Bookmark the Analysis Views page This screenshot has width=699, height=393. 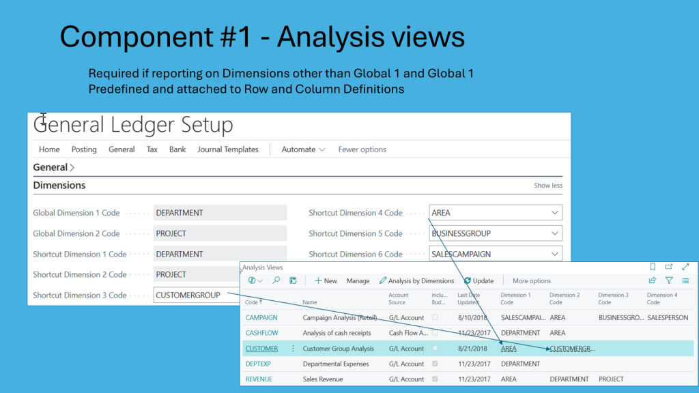[653, 267]
